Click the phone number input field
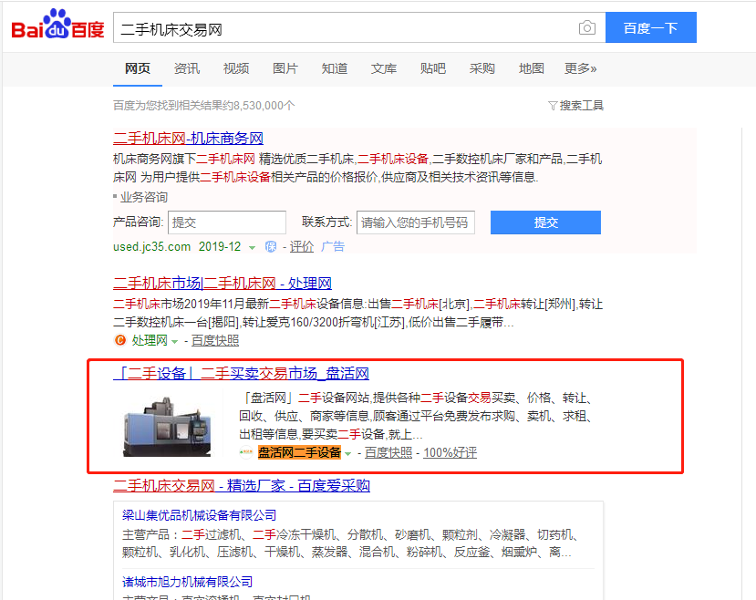Screen dimensions: 756x600 [416, 222]
